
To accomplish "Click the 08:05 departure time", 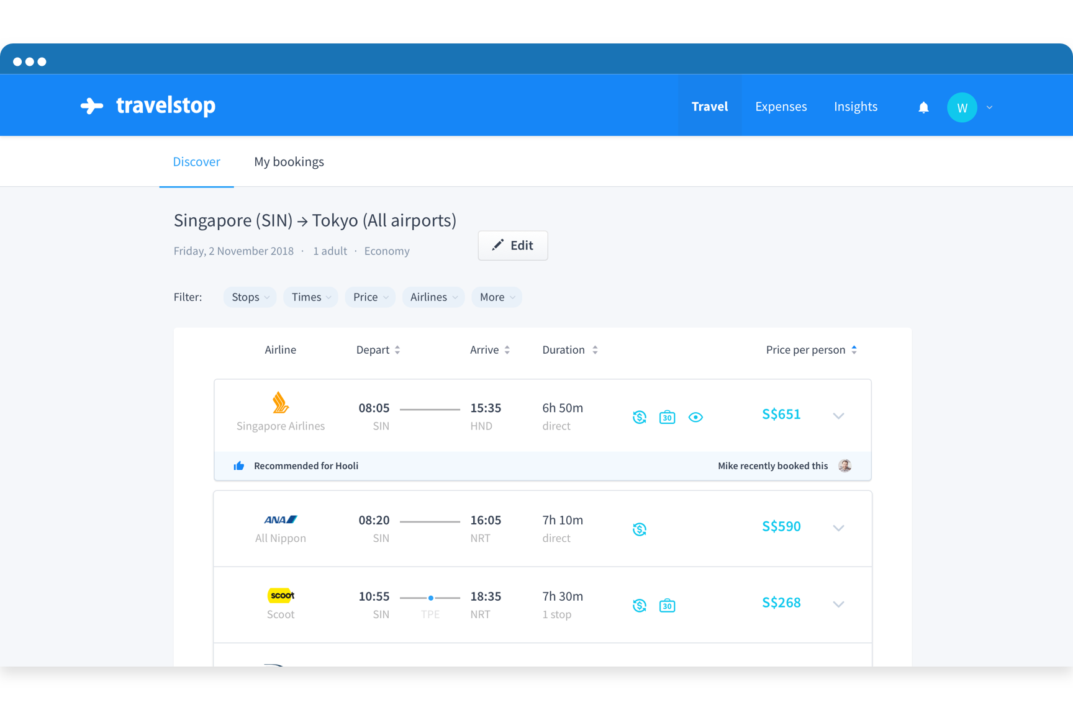I will (374, 408).
